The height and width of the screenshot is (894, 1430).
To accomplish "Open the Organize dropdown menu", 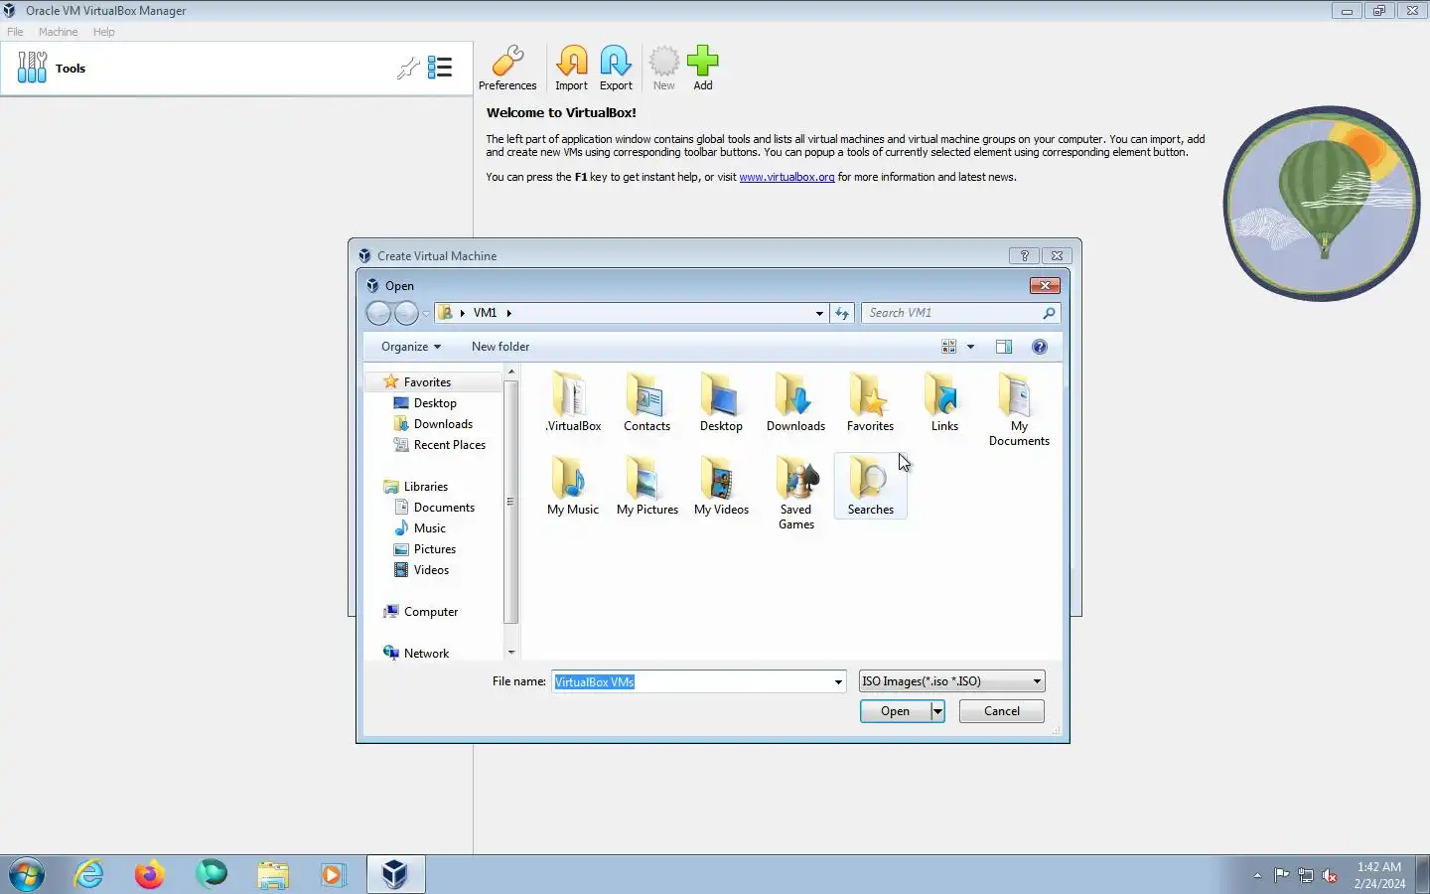I will [x=410, y=347].
